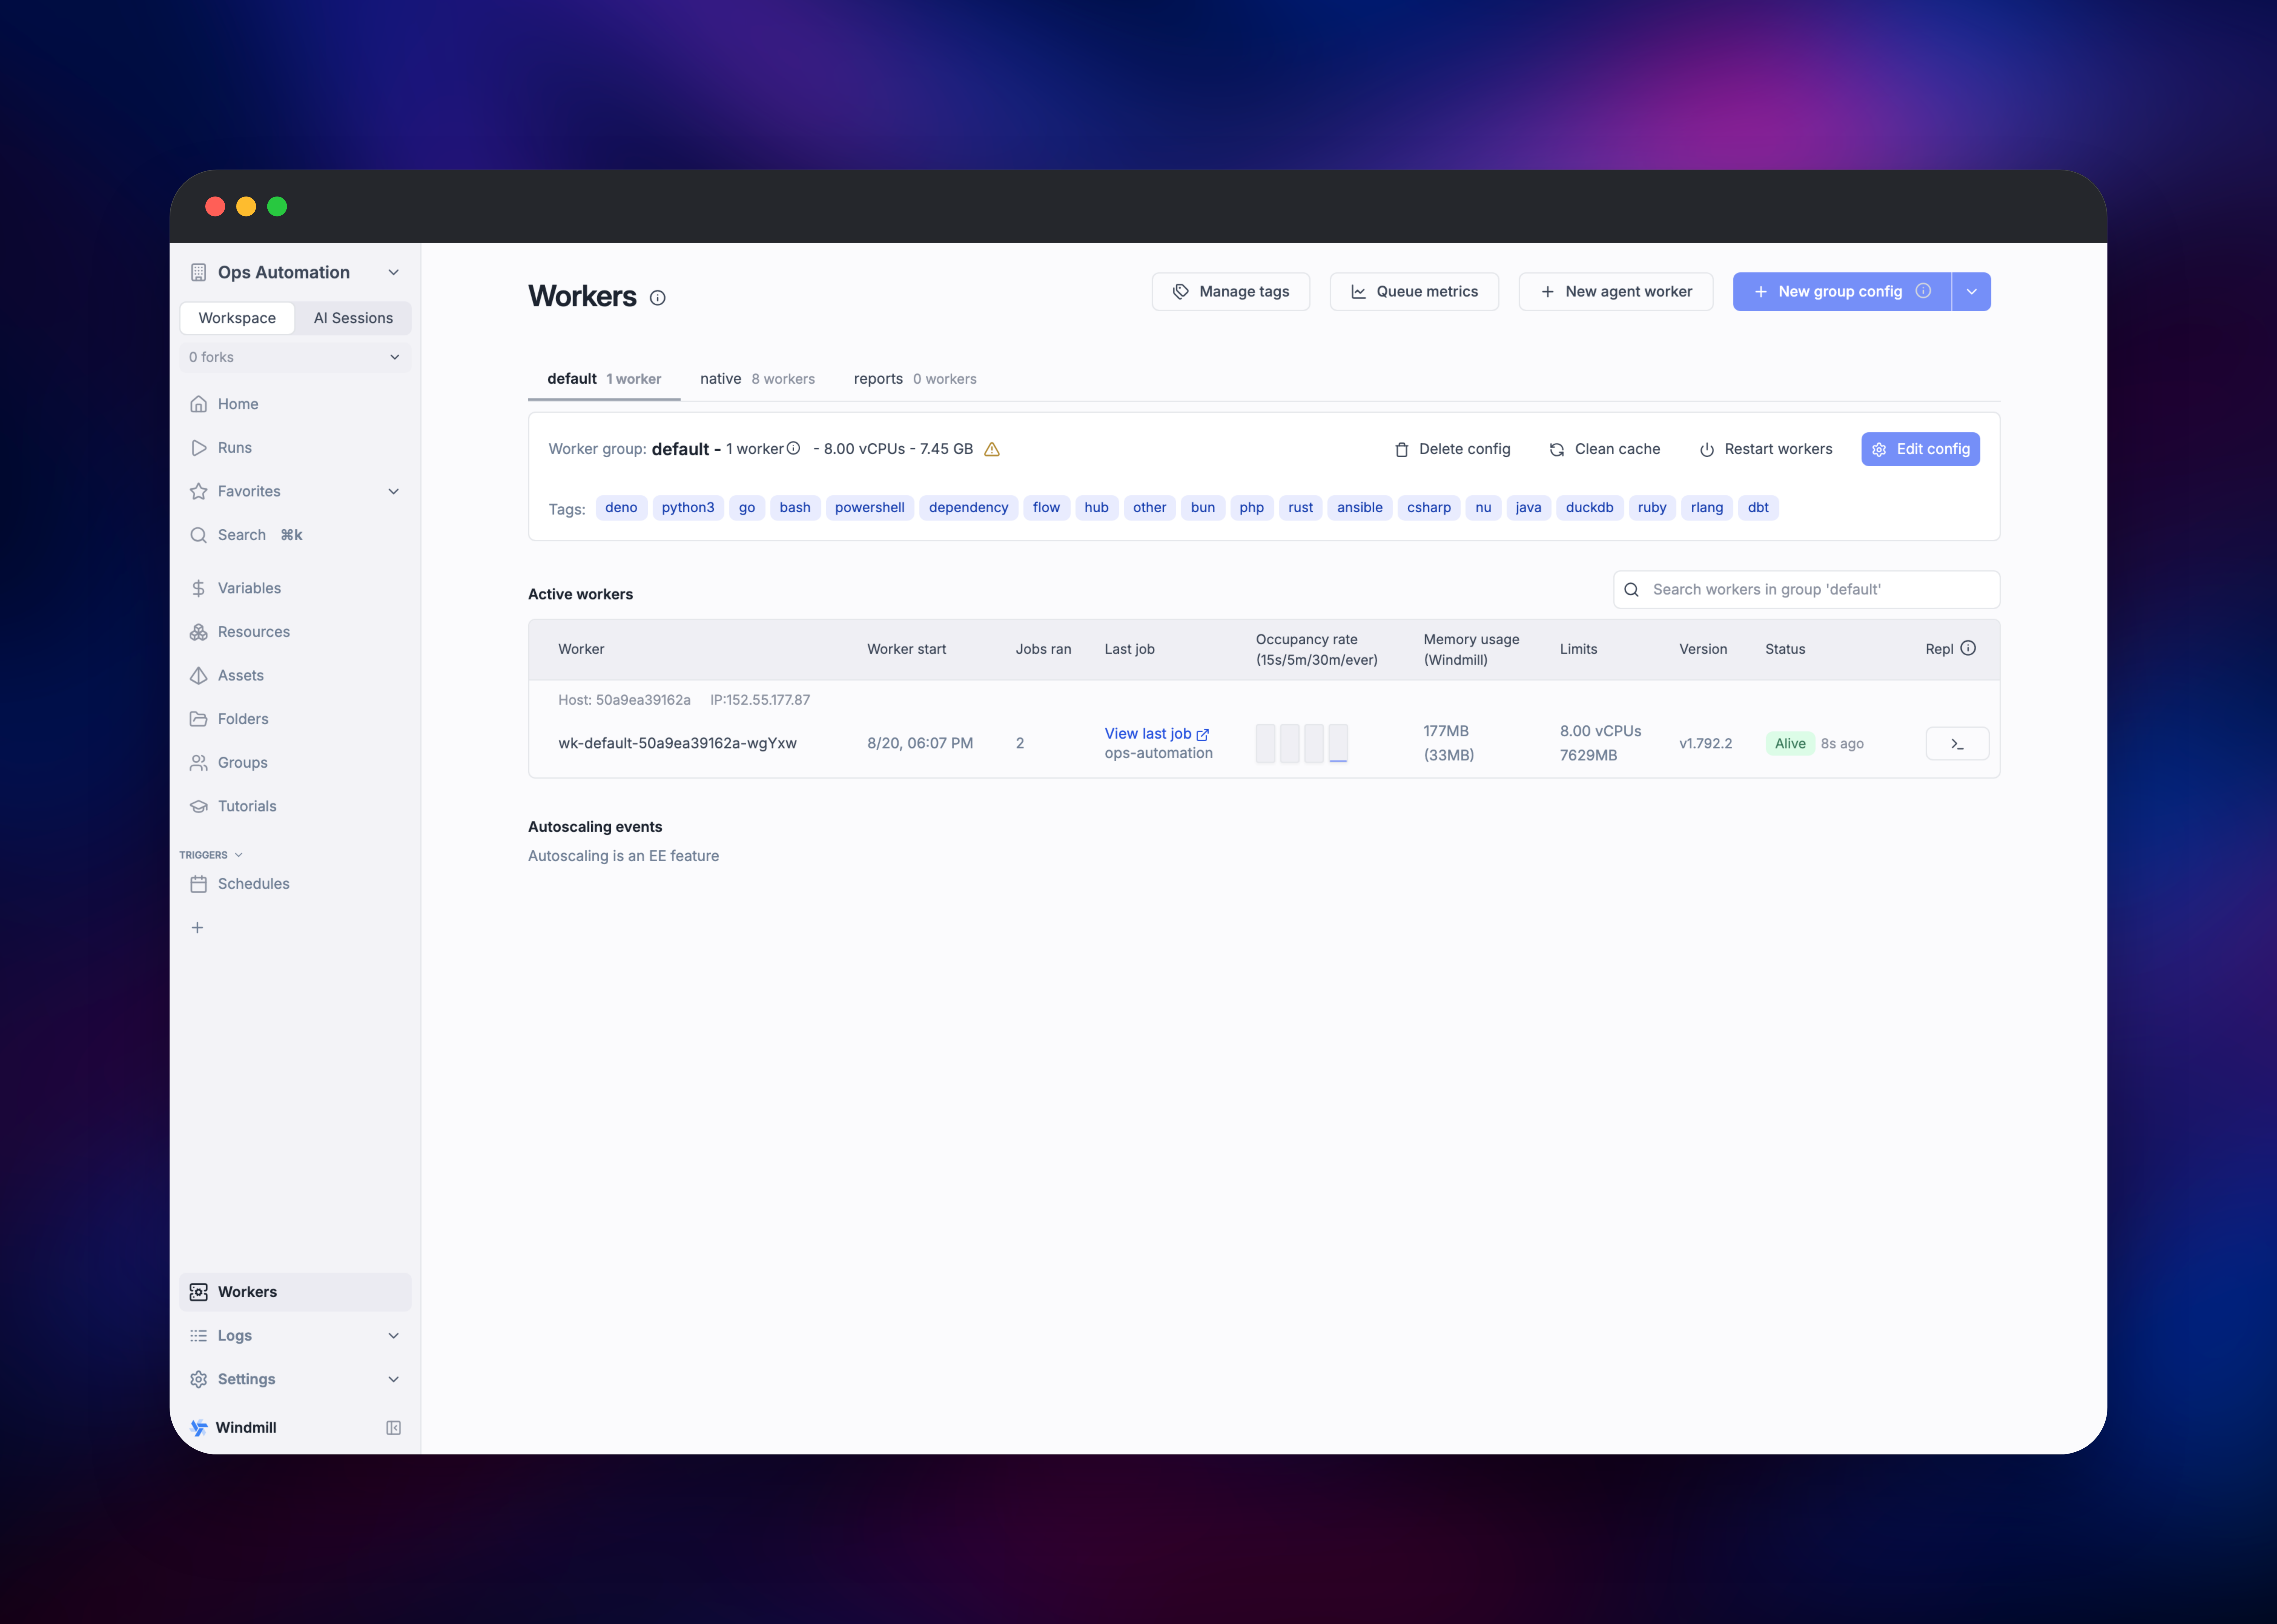Click the python3 tag
Screen dimensions: 2277x1624
click(x=688, y=508)
